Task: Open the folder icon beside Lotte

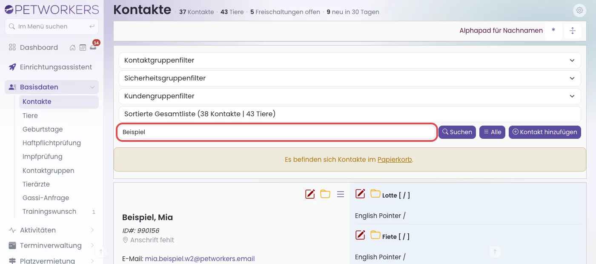Action: tap(375, 194)
